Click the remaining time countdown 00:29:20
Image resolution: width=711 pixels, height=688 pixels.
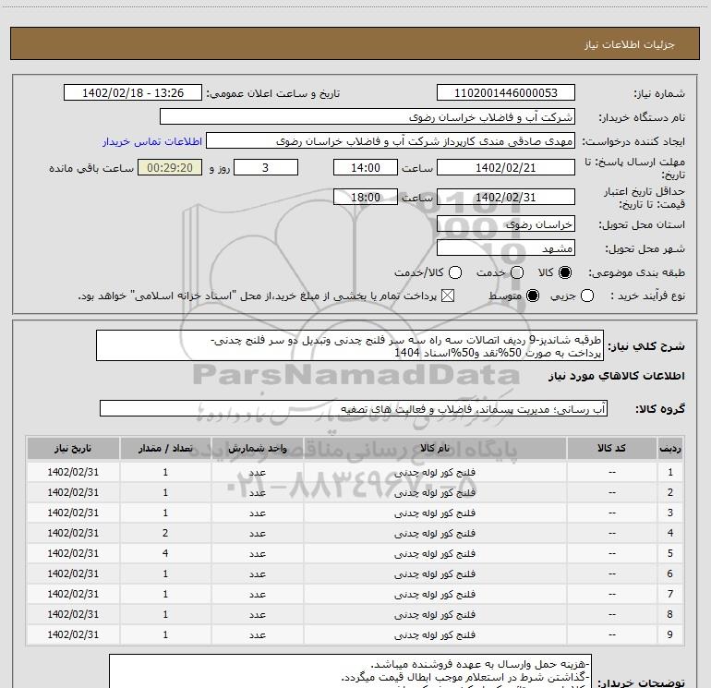170,167
